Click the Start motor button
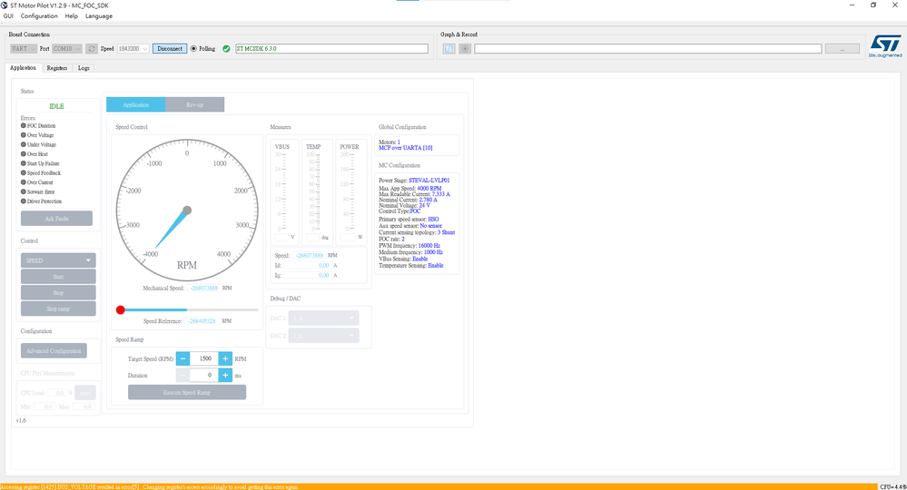Screen dimensions: 907x490 [58, 277]
